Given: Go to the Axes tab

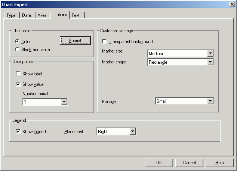Looking at the screenshot, I should [43, 15].
